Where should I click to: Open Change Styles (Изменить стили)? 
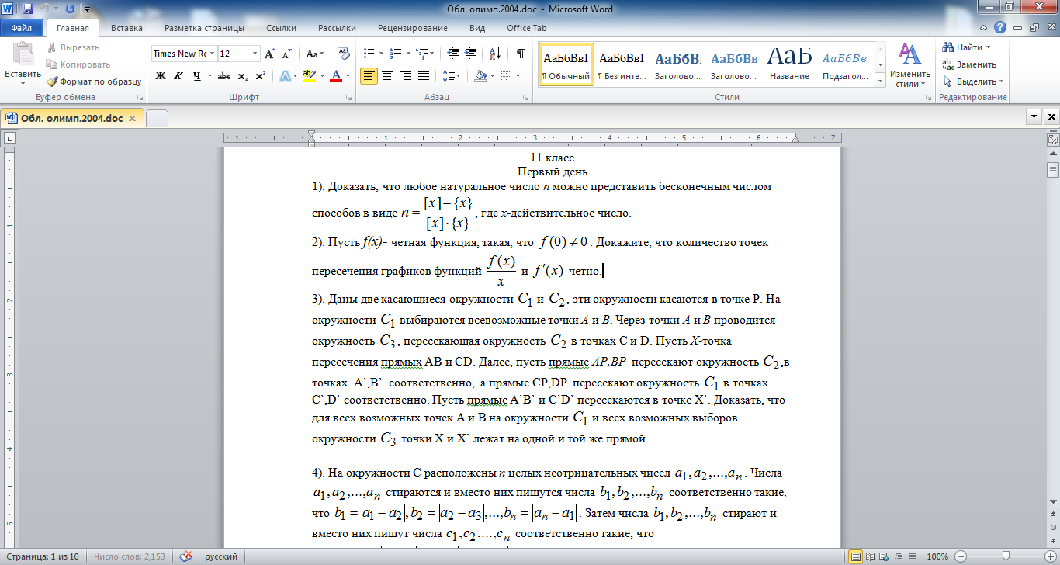tap(909, 64)
